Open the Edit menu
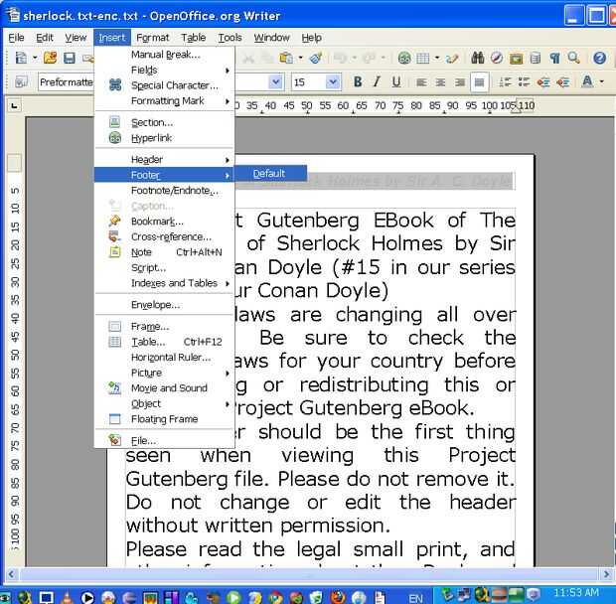The height and width of the screenshot is (604, 616). point(45,38)
